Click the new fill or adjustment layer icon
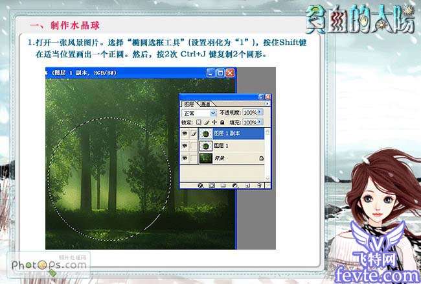Image resolution: width=421 pixels, height=284 pixels. coord(235,185)
